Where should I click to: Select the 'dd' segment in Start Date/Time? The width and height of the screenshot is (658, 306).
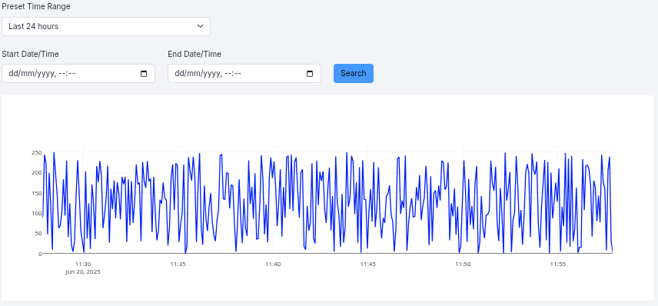click(x=12, y=74)
